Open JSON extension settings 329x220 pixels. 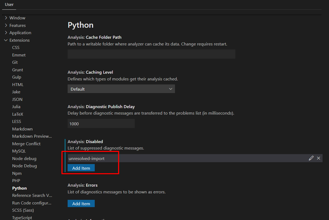[x=17, y=99]
